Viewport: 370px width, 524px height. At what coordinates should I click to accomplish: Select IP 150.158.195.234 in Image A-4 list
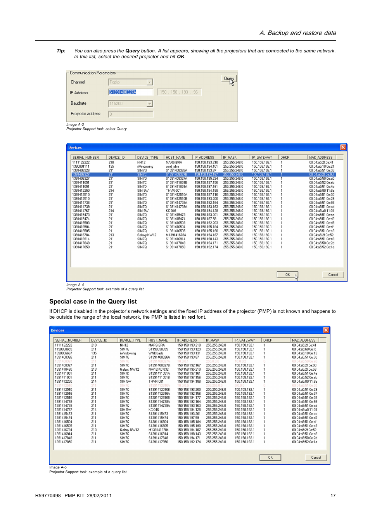(x=206, y=179)
